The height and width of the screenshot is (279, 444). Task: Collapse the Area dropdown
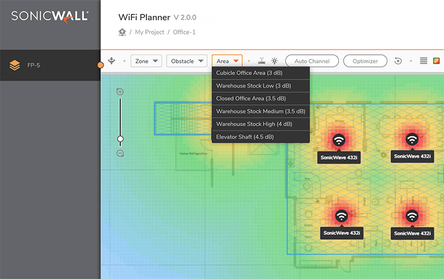coord(227,61)
